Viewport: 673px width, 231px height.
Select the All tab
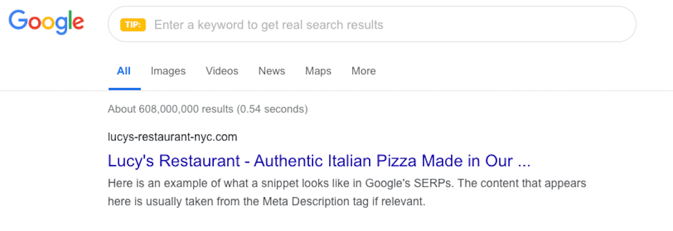click(x=124, y=71)
